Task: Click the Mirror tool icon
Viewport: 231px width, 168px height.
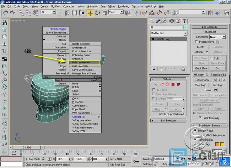Action: (x=210, y=13)
